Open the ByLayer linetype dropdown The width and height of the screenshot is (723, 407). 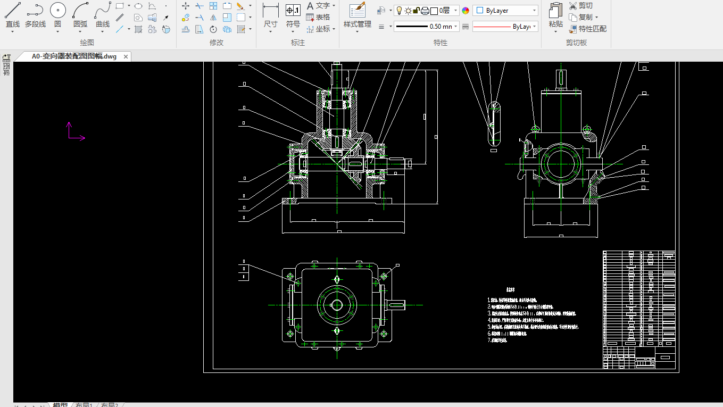[x=505, y=27]
